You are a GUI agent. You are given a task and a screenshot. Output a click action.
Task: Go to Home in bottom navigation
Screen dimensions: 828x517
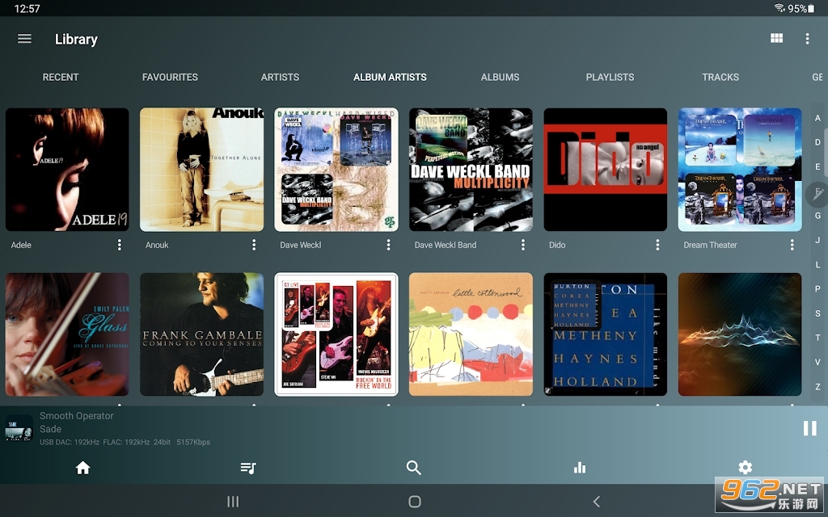(x=83, y=468)
